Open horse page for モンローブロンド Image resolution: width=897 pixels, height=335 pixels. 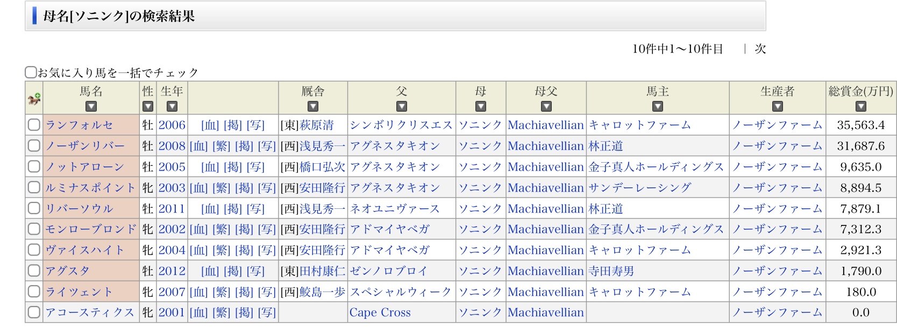(x=91, y=229)
